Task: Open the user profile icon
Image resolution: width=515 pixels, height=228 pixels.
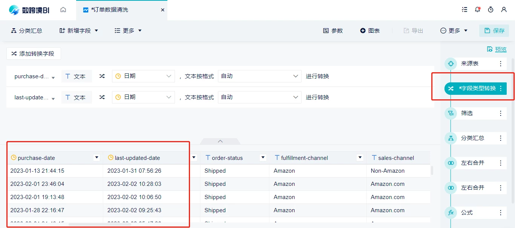Action: (x=504, y=10)
